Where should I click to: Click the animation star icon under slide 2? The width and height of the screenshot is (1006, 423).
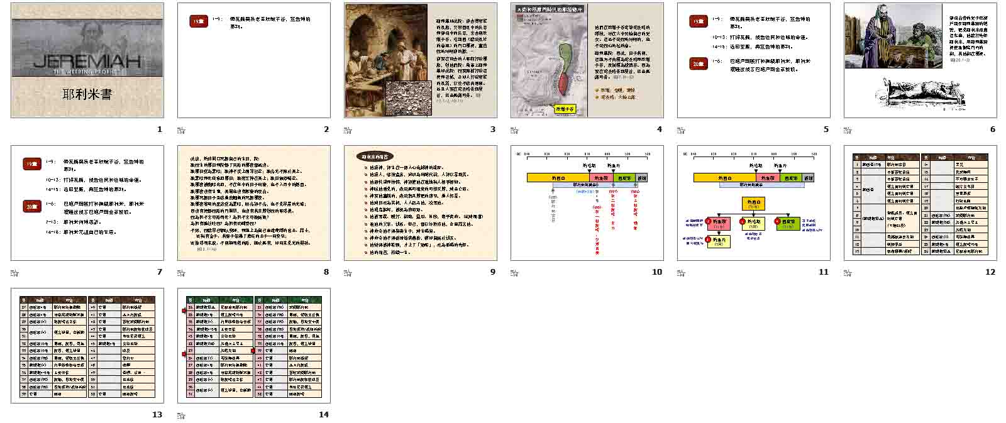point(181,130)
